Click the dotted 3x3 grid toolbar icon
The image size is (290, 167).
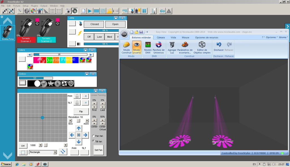pyautogui.click(x=52, y=11)
